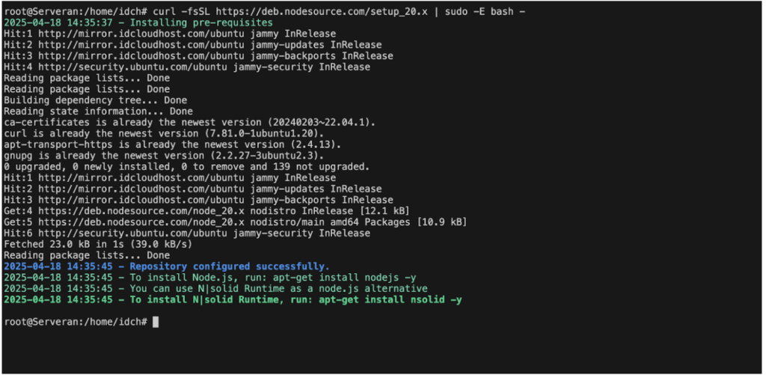Click the 'Installing pre-requisites' green line

click(x=138, y=22)
